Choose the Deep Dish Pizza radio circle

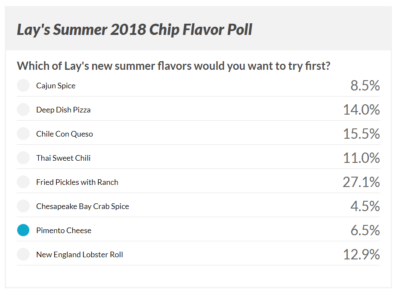click(x=23, y=109)
